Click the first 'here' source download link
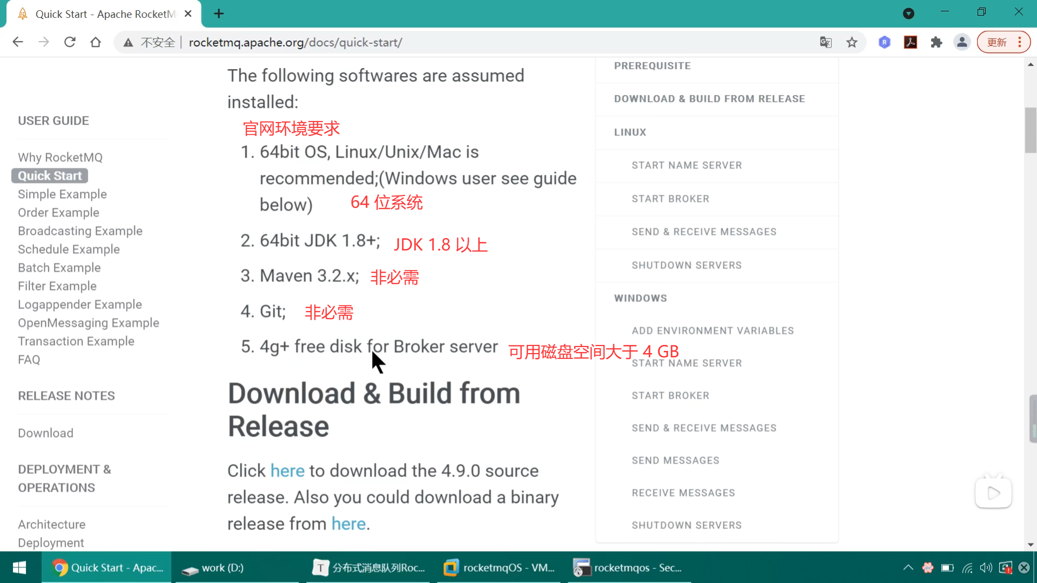Screen dimensions: 1037x583 tap(287, 471)
